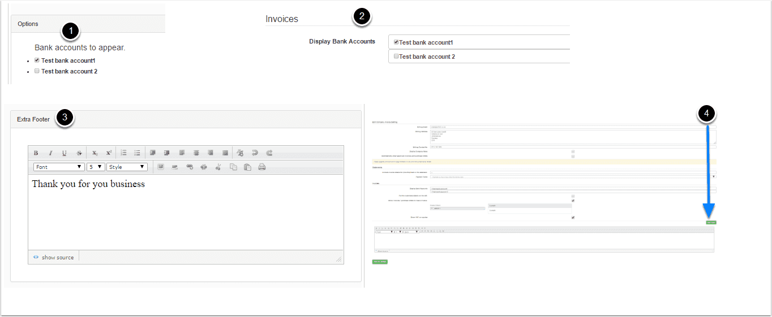Check 'Test bank account 2' under Options
The image size is (772, 317).
coord(37,71)
